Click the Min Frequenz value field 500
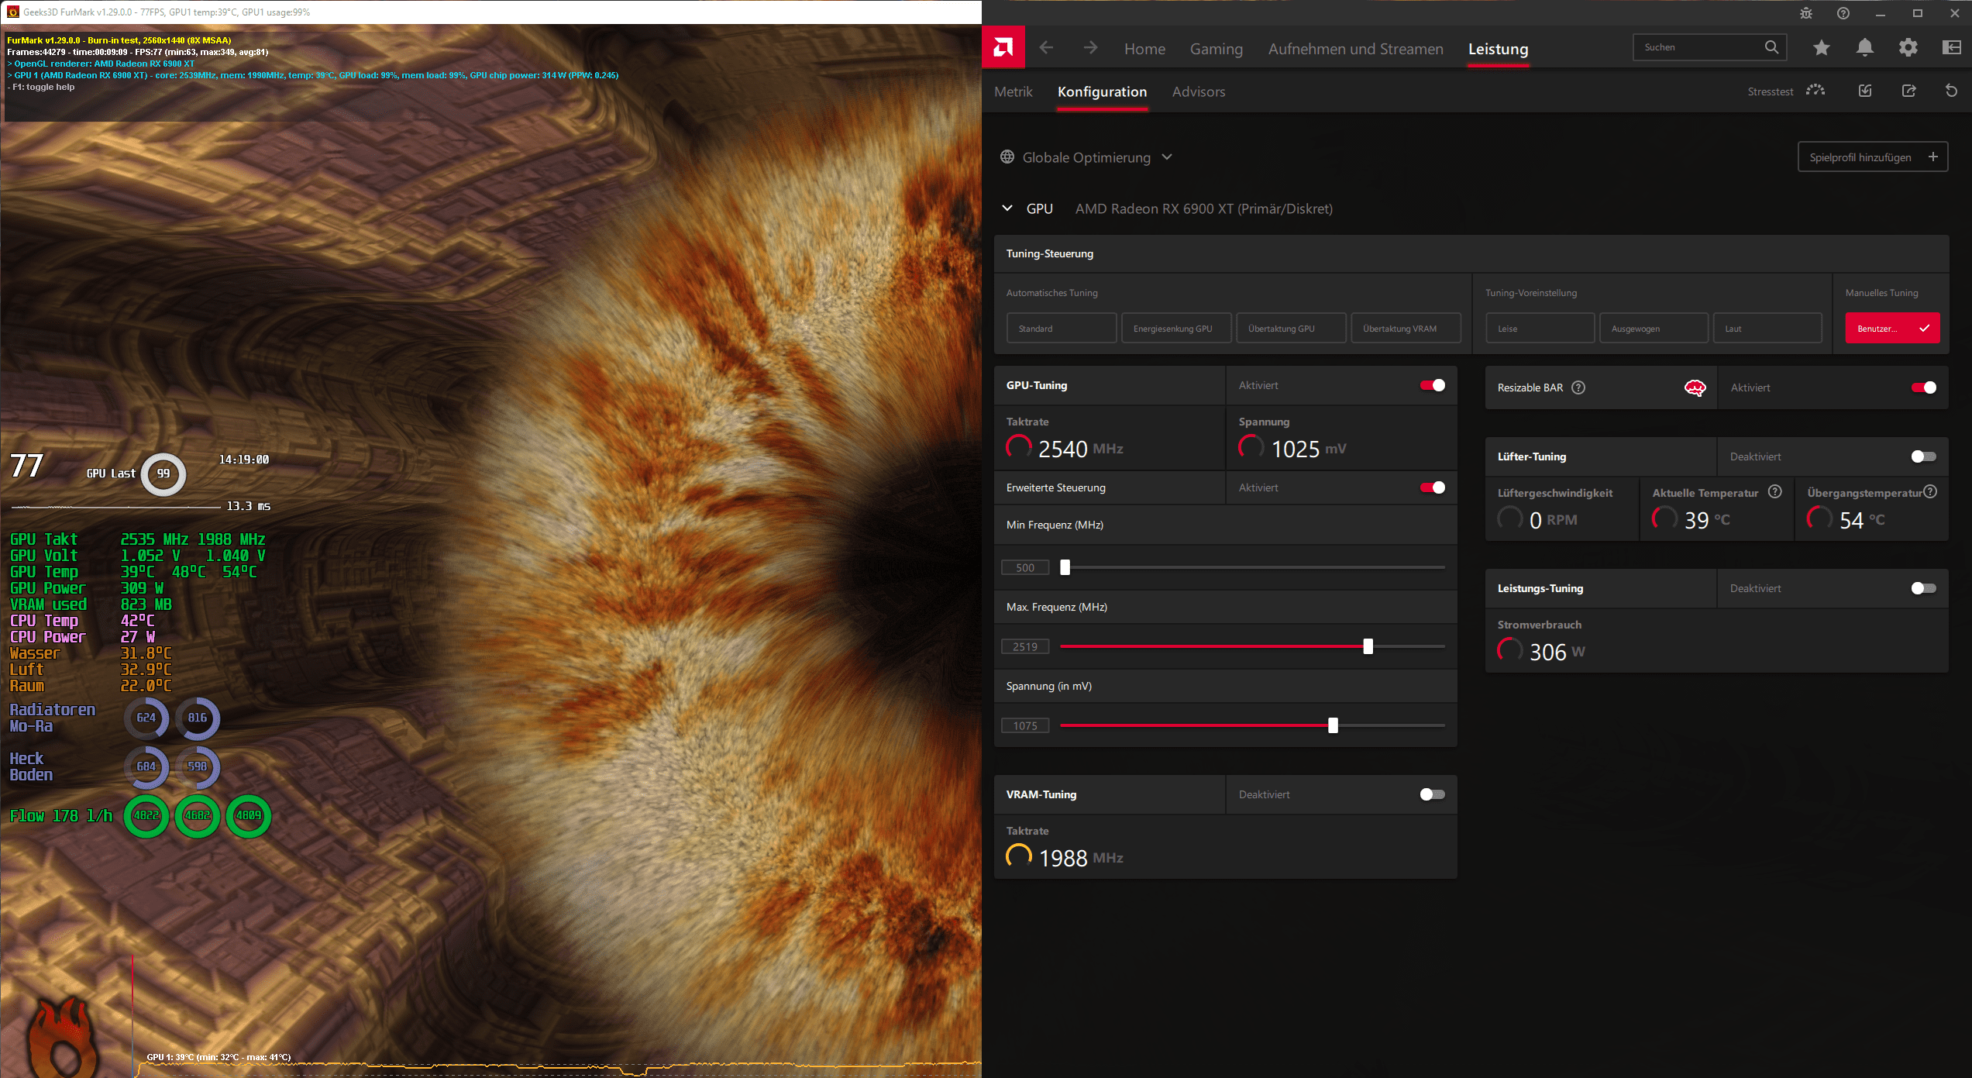This screenshot has height=1078, width=1972. [1025, 567]
